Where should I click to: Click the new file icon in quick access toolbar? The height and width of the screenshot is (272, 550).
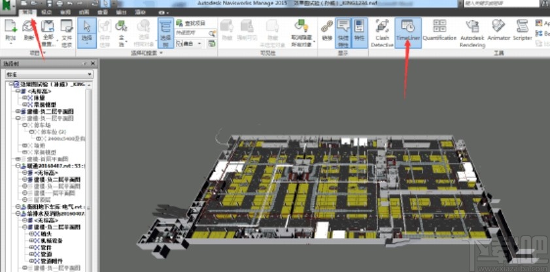click(x=24, y=4)
